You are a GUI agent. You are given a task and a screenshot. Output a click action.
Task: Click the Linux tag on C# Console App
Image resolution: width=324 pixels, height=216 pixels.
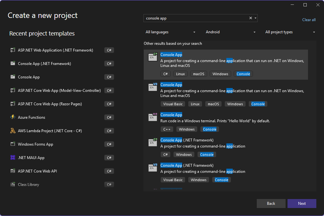(180, 74)
